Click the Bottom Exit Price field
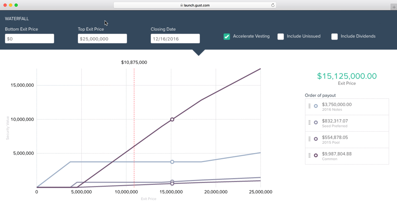This screenshot has width=397, height=213. (x=29, y=39)
